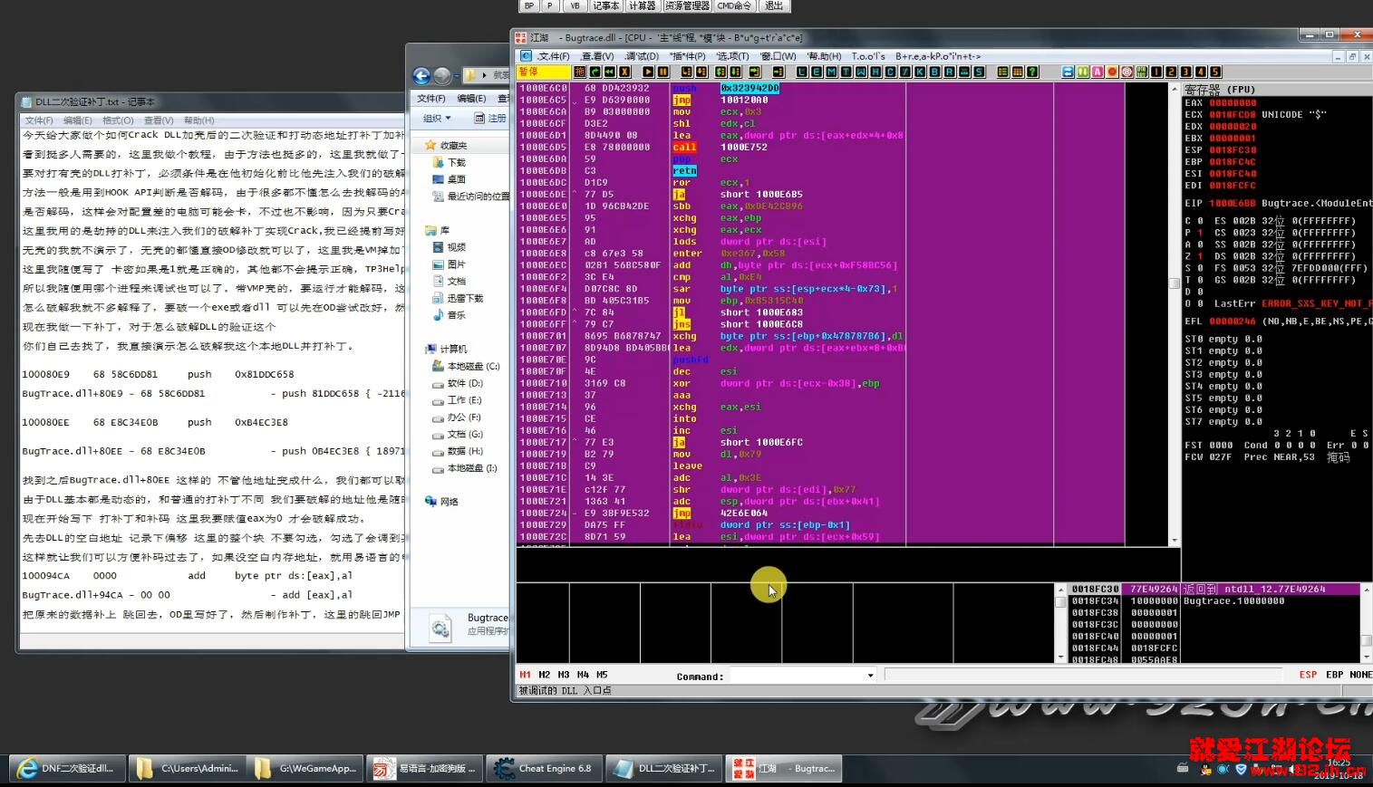The height and width of the screenshot is (787, 1373).
Task: Open Breakpoints window (B icon)
Action: pyautogui.click(x=935, y=72)
